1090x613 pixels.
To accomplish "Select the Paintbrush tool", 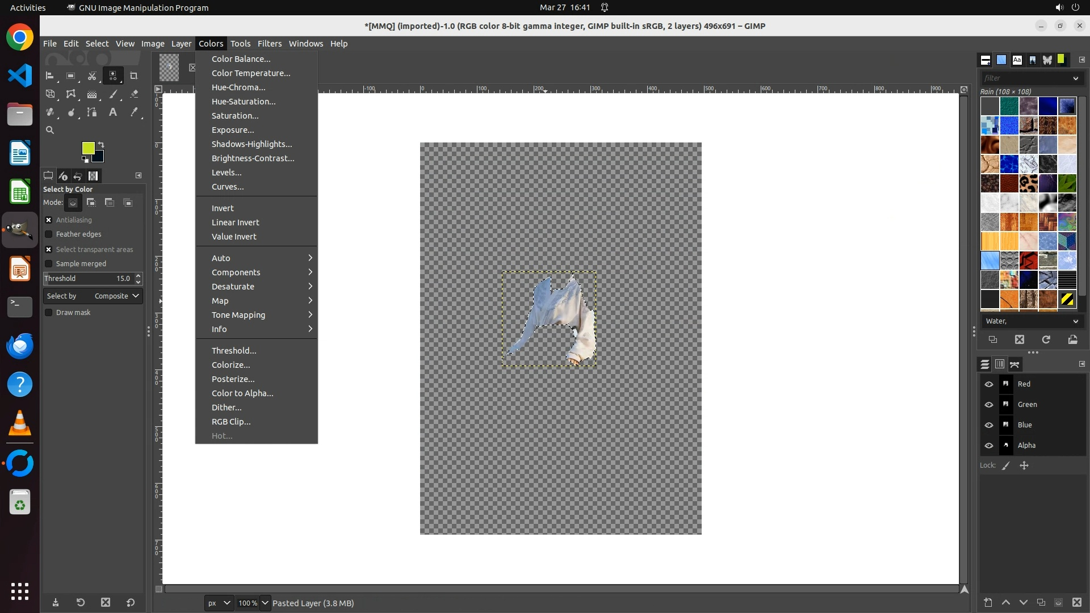I will click(113, 94).
